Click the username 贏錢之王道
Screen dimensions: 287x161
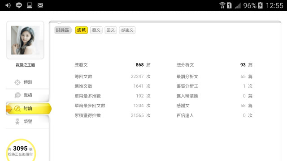coord(25,65)
